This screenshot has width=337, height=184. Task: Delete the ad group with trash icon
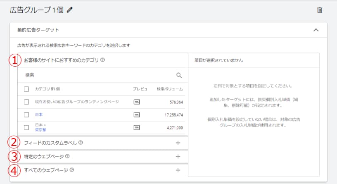(x=319, y=10)
